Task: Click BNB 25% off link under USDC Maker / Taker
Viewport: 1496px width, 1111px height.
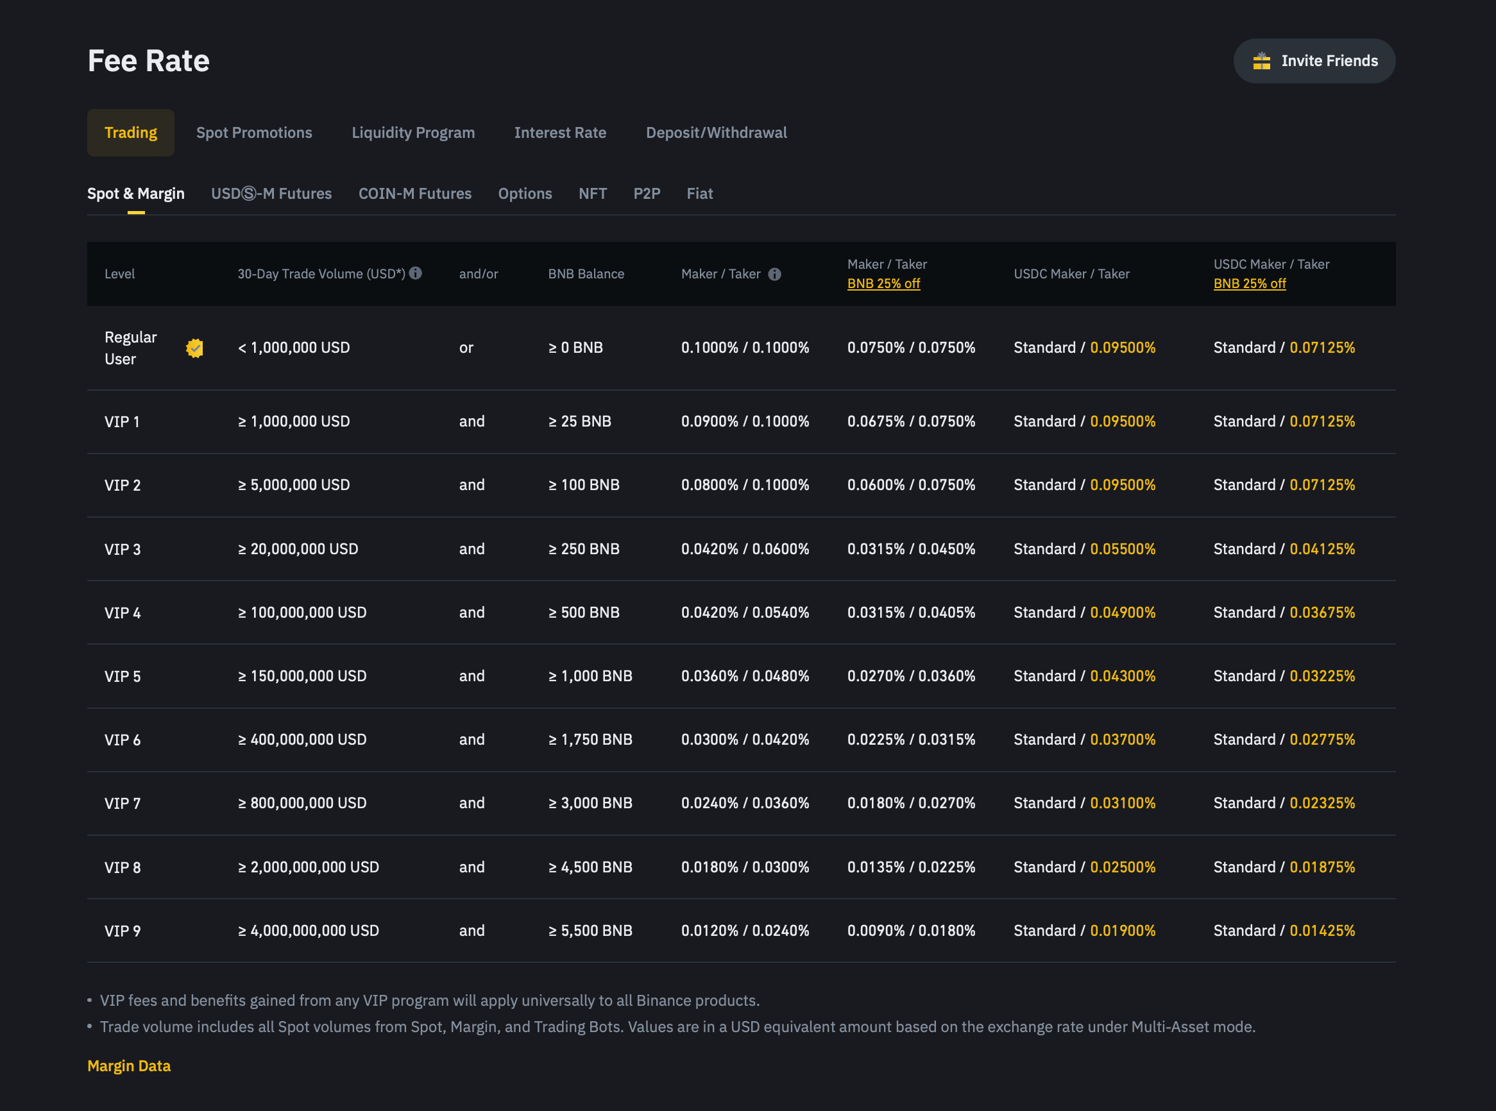Action: click(x=1249, y=284)
